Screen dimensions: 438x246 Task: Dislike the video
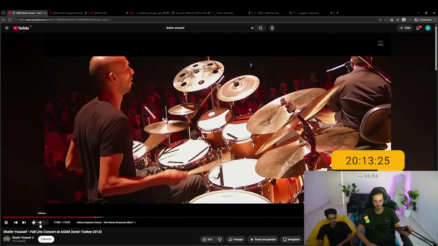(x=220, y=240)
